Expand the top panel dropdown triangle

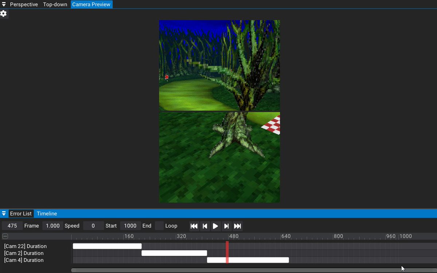click(4, 4)
